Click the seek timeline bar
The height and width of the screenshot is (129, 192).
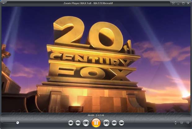tap(96, 115)
